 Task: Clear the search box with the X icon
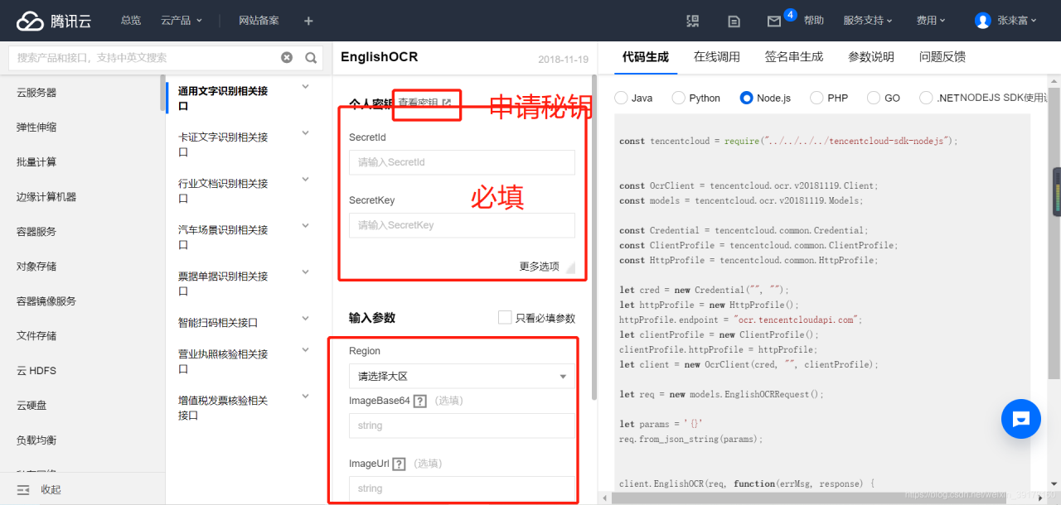click(x=287, y=57)
